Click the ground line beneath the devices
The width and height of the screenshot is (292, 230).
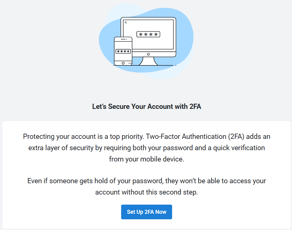145,65
